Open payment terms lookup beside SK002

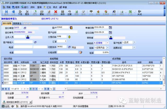click(69, 47)
